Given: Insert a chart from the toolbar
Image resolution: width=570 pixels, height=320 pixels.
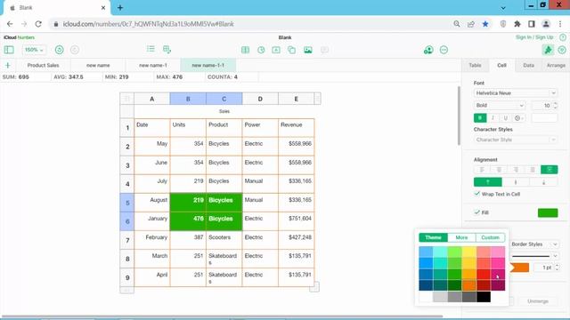Looking at the screenshot, I should tap(261, 50).
